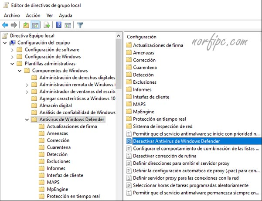Select Protección en tiempo real in tree
This screenshot has width=262, height=201.
pos(73,196)
